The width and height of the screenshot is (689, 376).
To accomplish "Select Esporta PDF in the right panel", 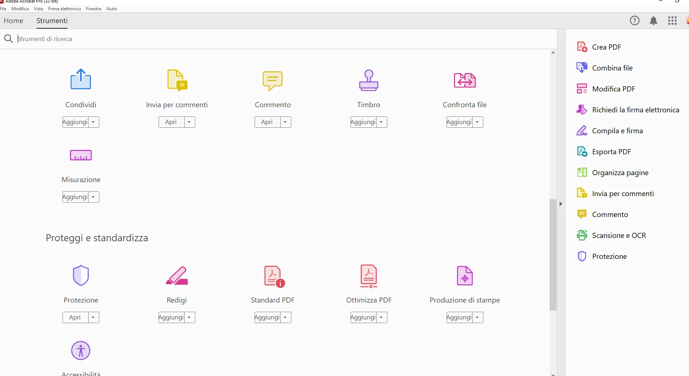I will (604, 152).
